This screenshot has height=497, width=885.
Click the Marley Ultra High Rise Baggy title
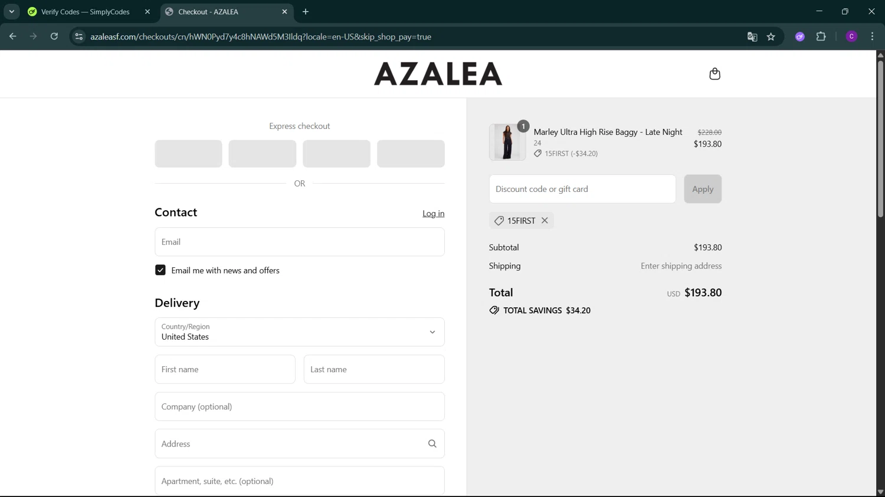click(608, 132)
